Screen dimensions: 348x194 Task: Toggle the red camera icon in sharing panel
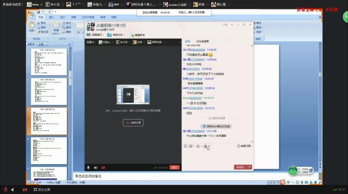pos(103,168)
